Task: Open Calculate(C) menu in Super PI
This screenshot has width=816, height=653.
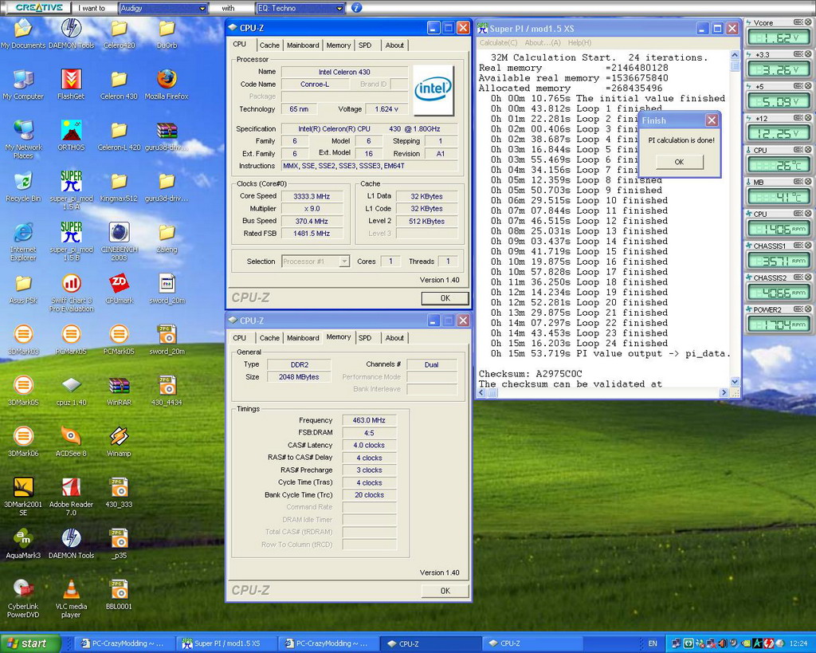Action: (x=498, y=43)
